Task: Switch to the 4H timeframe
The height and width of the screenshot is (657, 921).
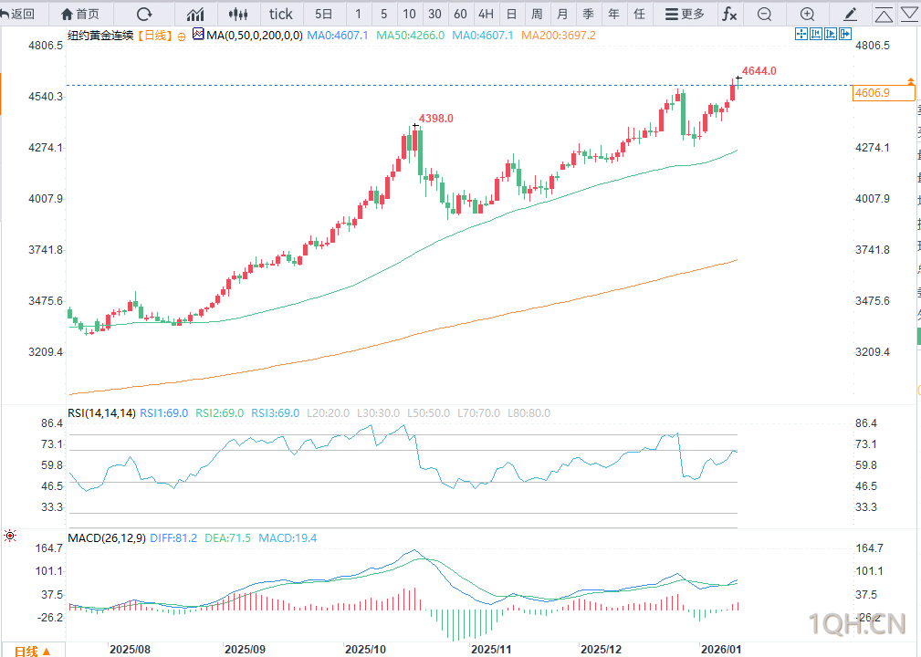Action: pyautogui.click(x=486, y=14)
